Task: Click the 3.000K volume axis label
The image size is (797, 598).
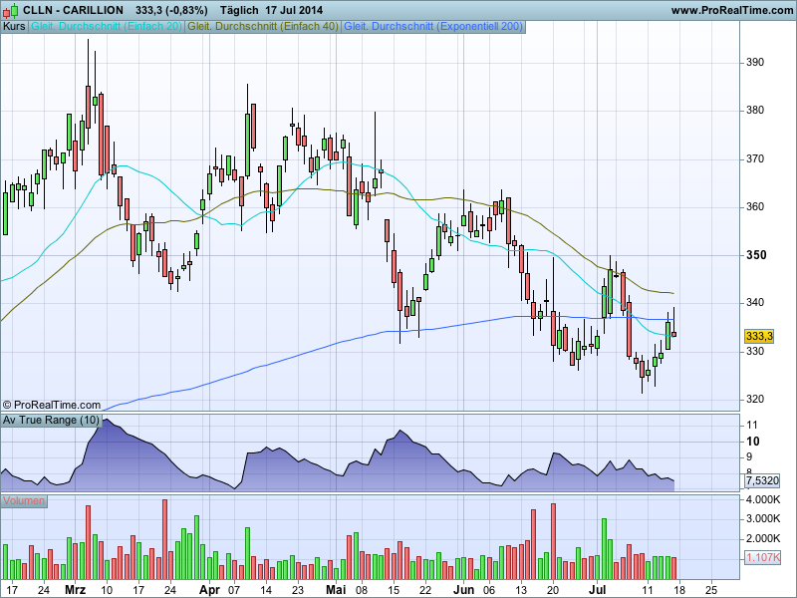Action: 763,519
